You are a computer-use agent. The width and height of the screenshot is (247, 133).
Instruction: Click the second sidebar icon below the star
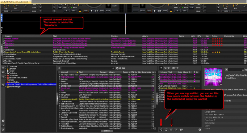[3, 72]
